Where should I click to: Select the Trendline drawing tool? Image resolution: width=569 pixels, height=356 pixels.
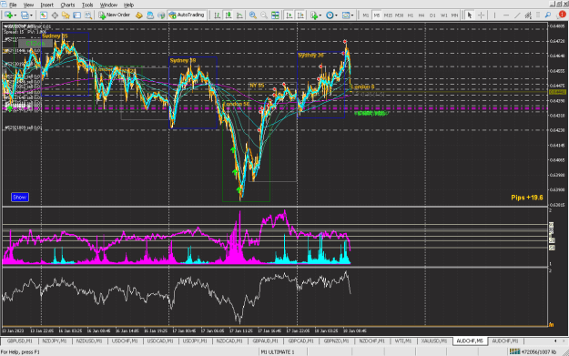[517, 15]
